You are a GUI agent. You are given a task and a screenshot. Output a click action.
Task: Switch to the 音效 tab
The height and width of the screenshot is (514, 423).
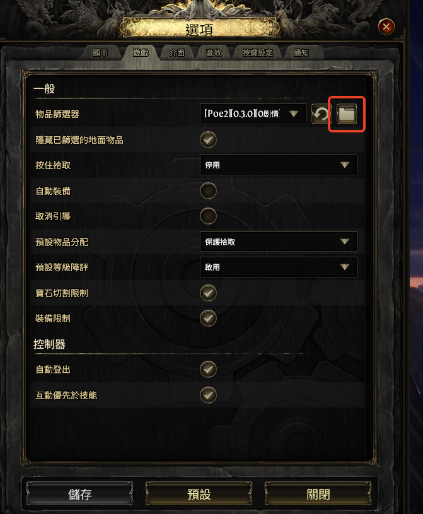[214, 53]
